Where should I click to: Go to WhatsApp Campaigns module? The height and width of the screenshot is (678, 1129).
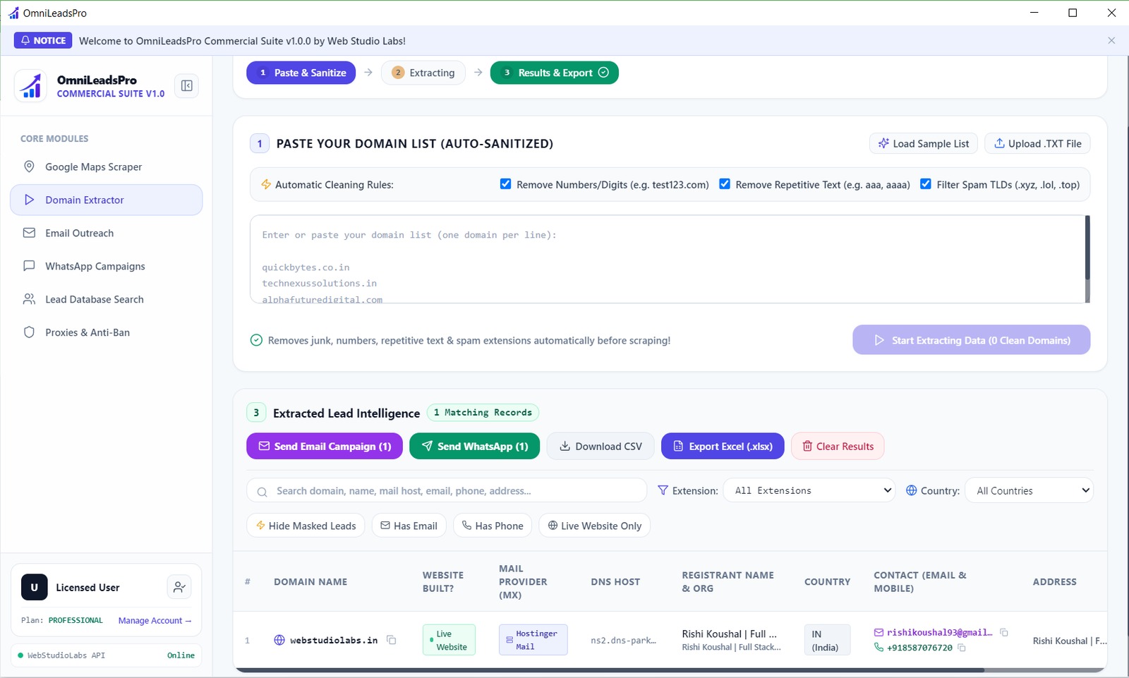pos(106,266)
